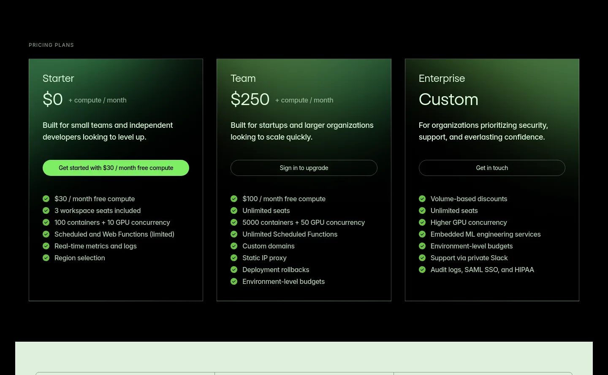This screenshot has height=375, width=608.
Task: Click the checkmark beside $100 / month free compute
Action: [x=234, y=199]
